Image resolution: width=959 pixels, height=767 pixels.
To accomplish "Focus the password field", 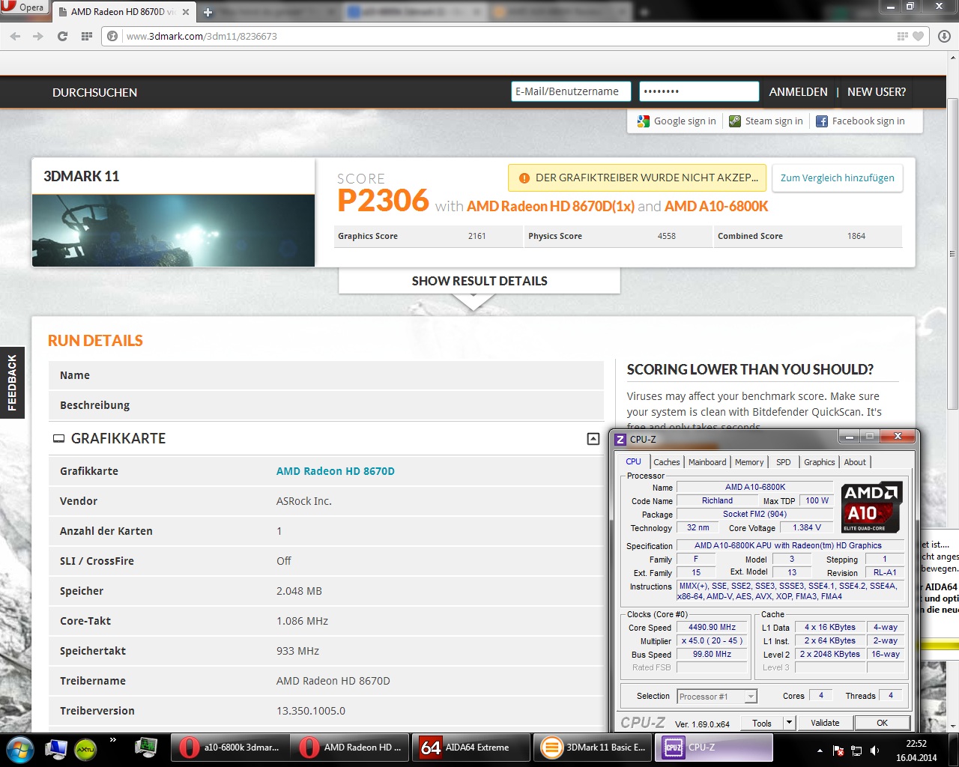I will pos(699,91).
